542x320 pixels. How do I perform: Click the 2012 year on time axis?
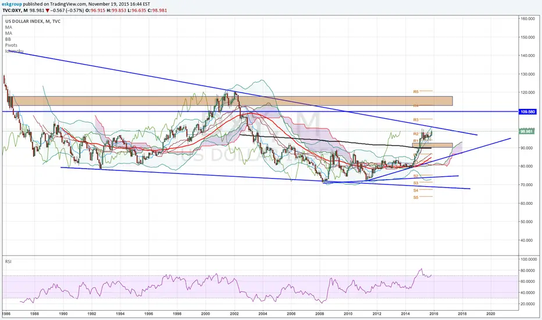click(377, 314)
